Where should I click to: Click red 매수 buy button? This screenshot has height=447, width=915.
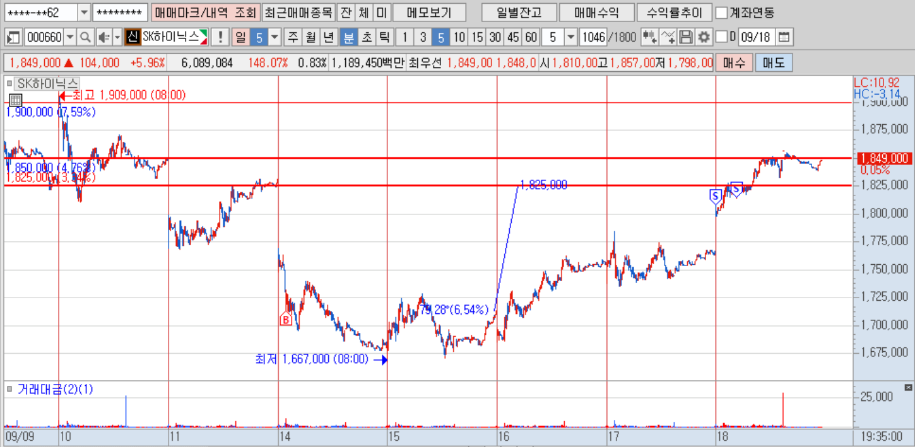(734, 63)
